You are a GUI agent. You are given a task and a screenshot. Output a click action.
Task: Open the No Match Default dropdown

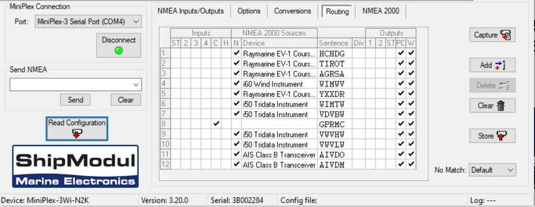(492, 169)
